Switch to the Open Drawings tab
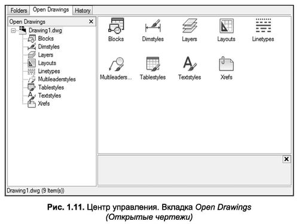The height and width of the screenshot is (224, 299). (51, 10)
